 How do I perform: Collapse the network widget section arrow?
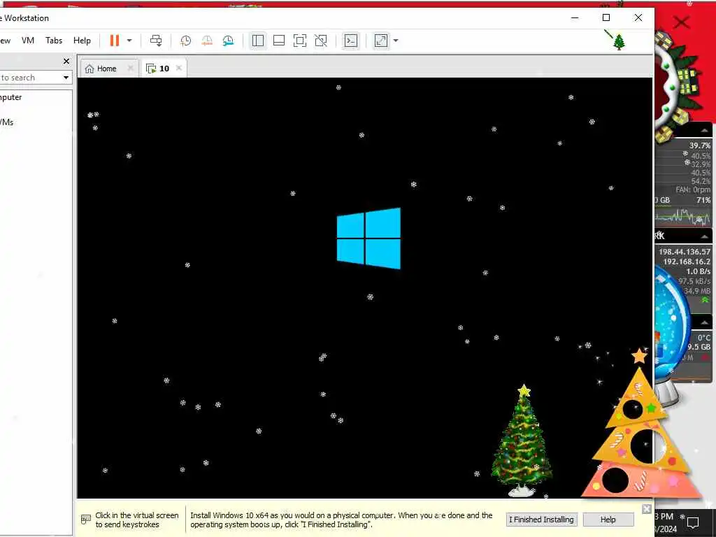(x=705, y=236)
